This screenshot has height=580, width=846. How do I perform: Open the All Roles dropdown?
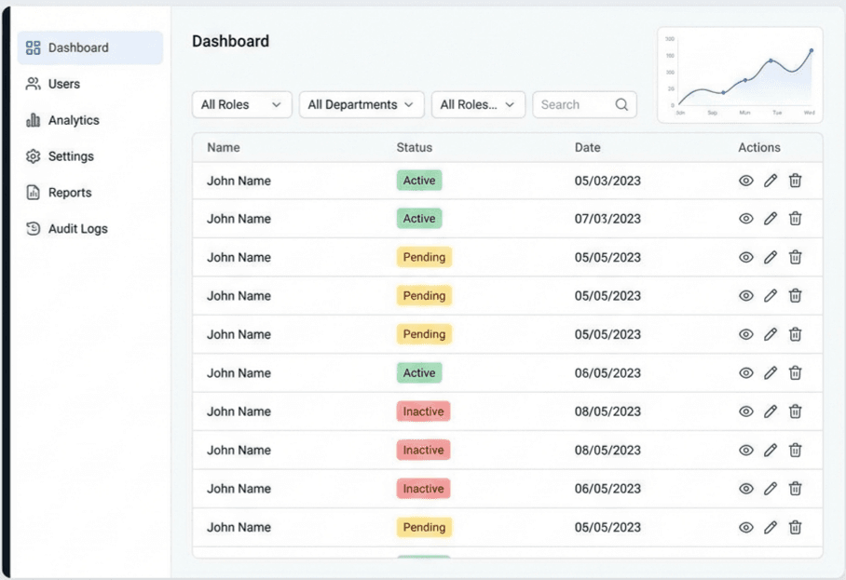(241, 104)
